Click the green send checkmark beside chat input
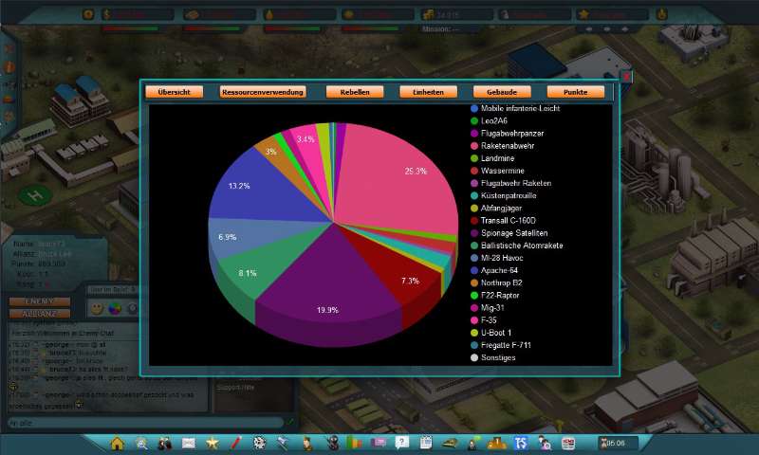This screenshot has height=455, width=759. (x=290, y=422)
